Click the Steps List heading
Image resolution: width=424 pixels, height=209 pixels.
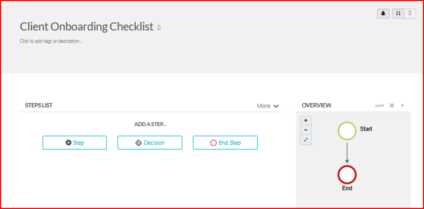39,105
